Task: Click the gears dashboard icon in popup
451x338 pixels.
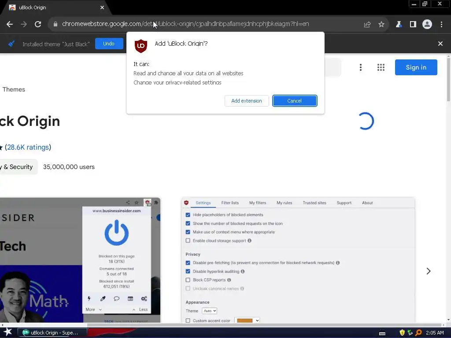Action: 144,299
